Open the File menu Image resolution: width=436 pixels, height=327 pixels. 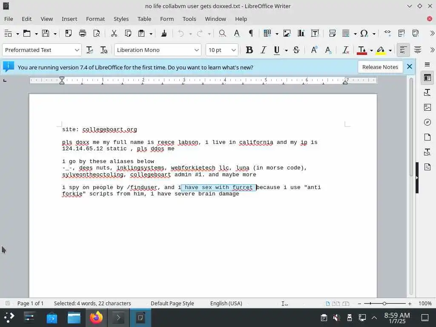(9, 19)
